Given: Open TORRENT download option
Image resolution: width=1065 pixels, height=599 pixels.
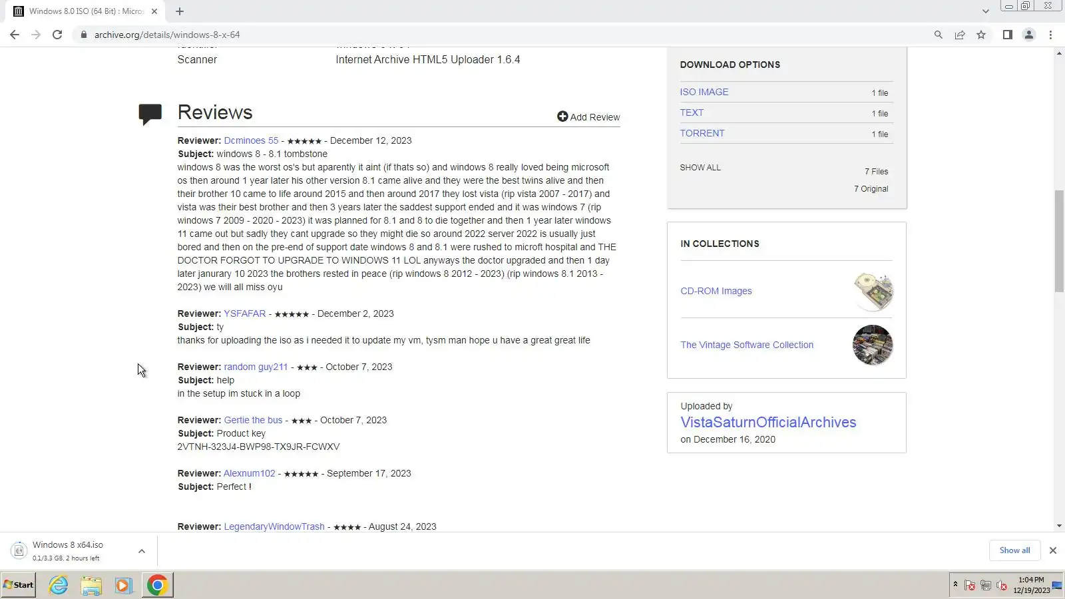Looking at the screenshot, I should [702, 133].
